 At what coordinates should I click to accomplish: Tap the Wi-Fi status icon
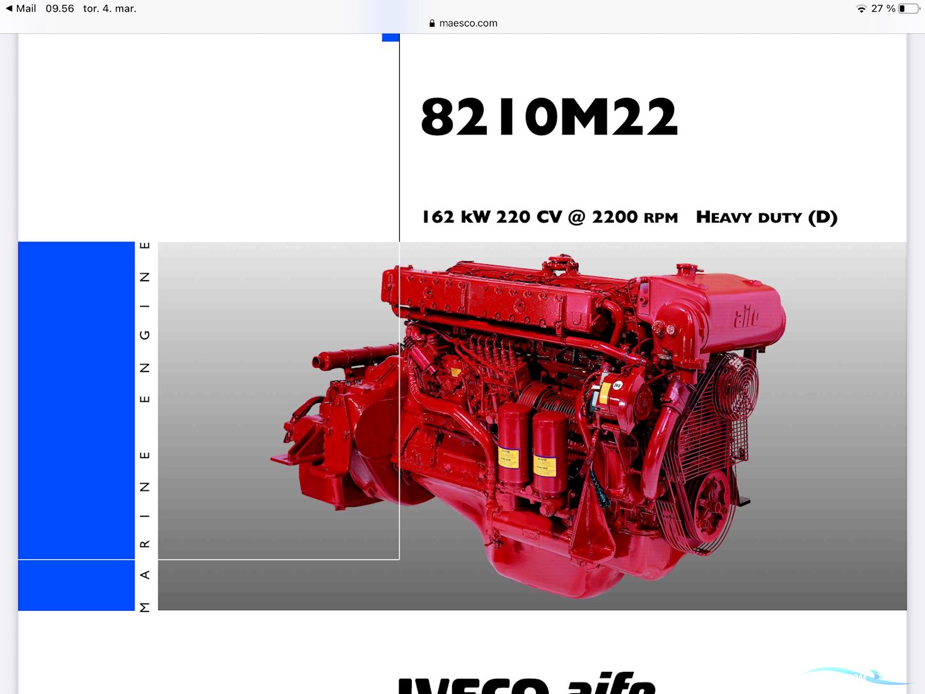point(861,9)
